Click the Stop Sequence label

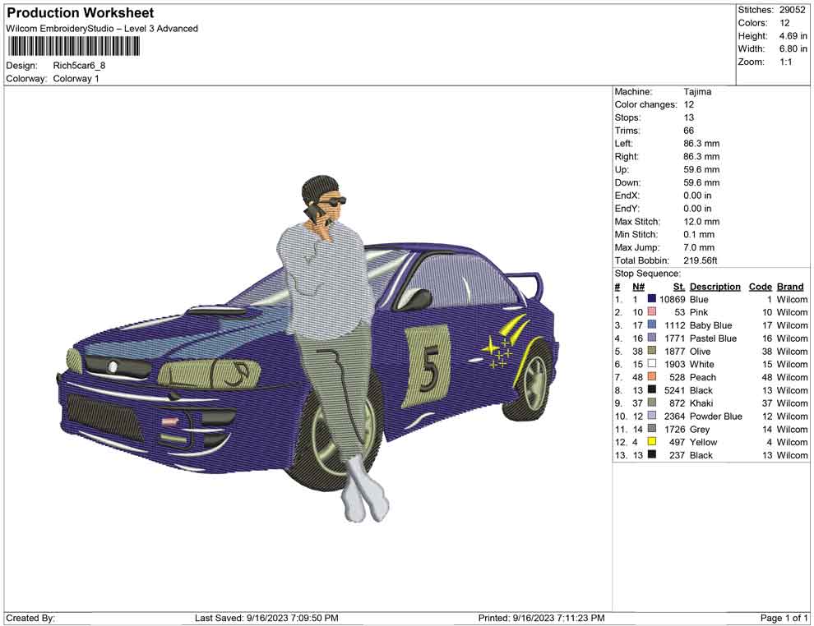647,274
